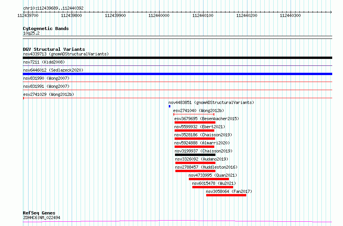Select the esv2741029 (Wong2012b) variant label
343x226 pixels.
pyautogui.click(x=49, y=94)
